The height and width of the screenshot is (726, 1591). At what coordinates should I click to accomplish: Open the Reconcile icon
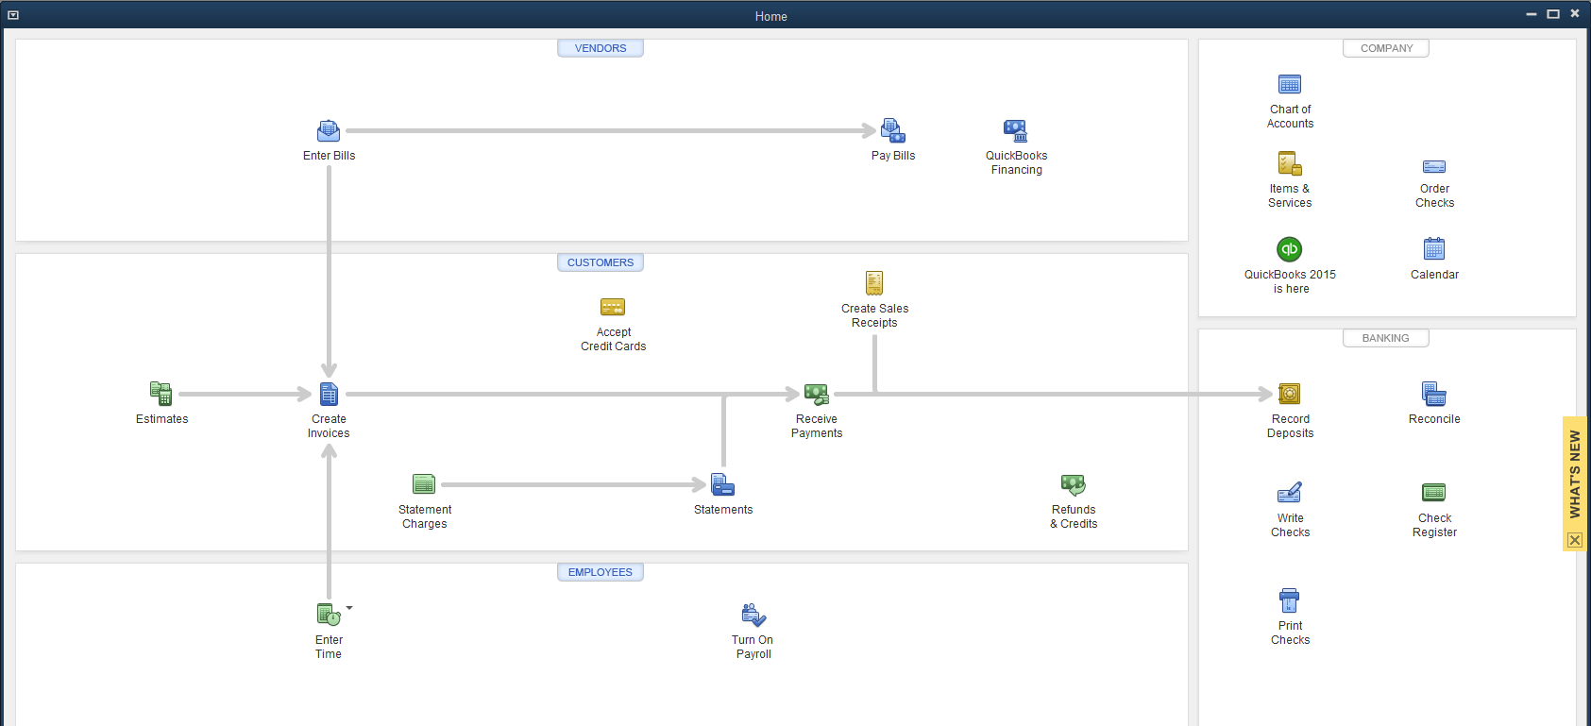click(1434, 394)
